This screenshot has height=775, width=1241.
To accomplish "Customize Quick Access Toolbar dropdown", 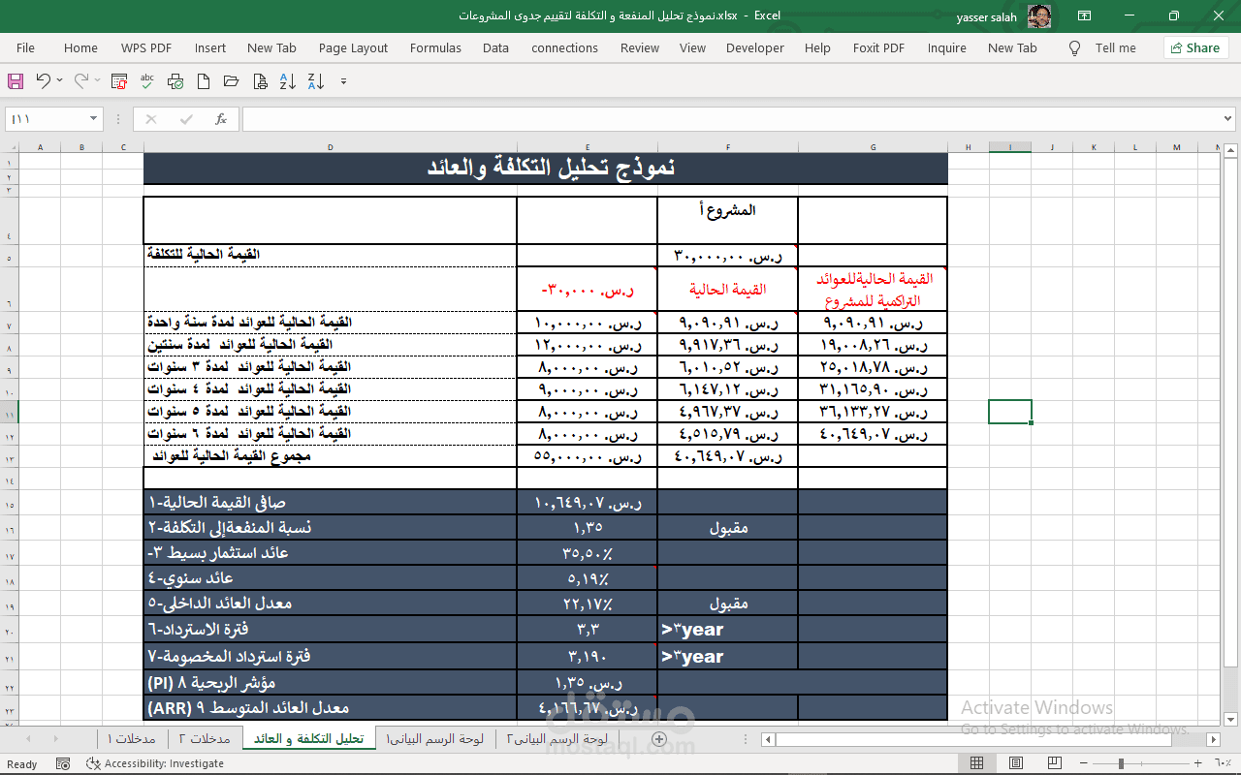I will point(343,82).
